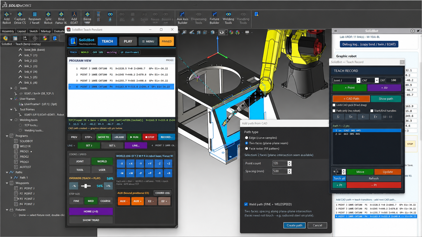Switch to the PLAY tab

[128, 41]
